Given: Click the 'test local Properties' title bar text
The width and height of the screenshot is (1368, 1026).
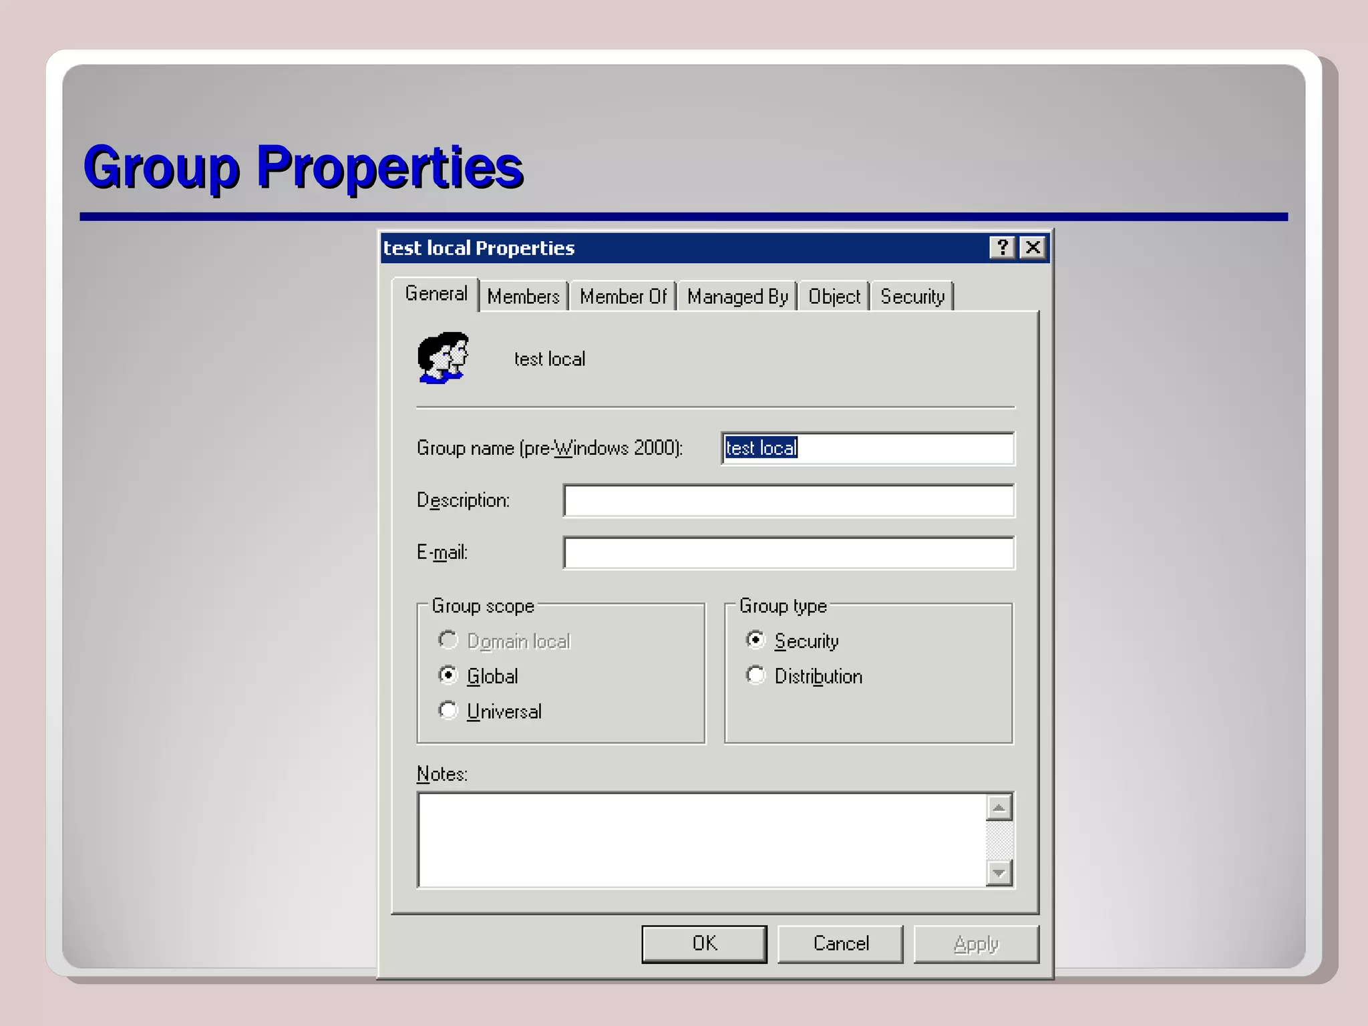Looking at the screenshot, I should tap(479, 248).
